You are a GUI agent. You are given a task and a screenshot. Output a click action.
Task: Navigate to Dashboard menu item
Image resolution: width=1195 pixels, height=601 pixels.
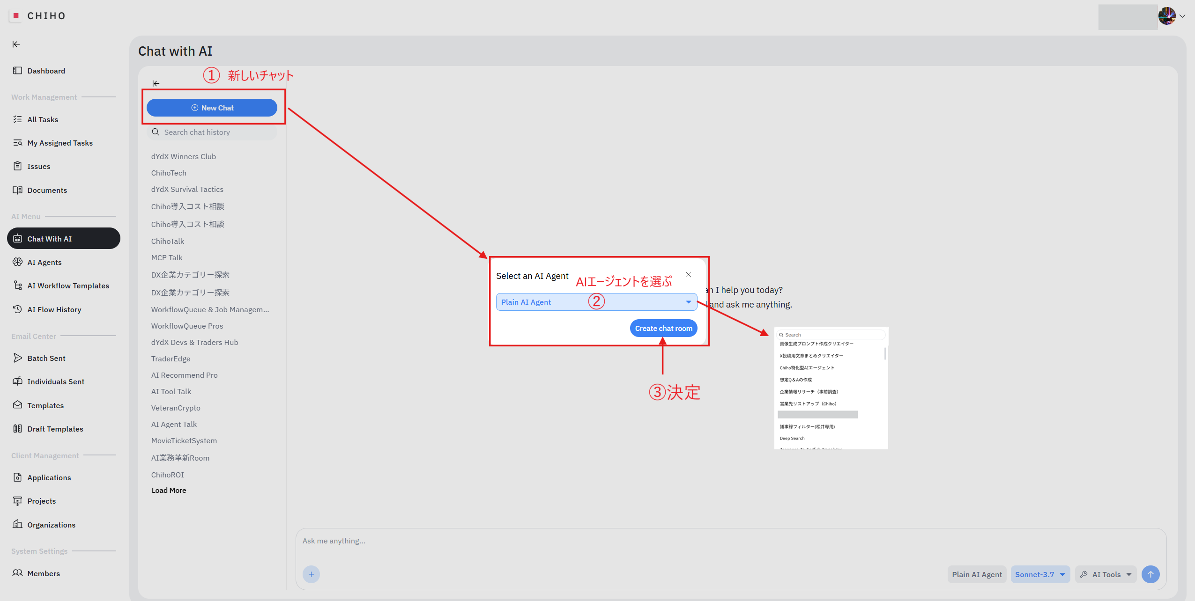[46, 71]
